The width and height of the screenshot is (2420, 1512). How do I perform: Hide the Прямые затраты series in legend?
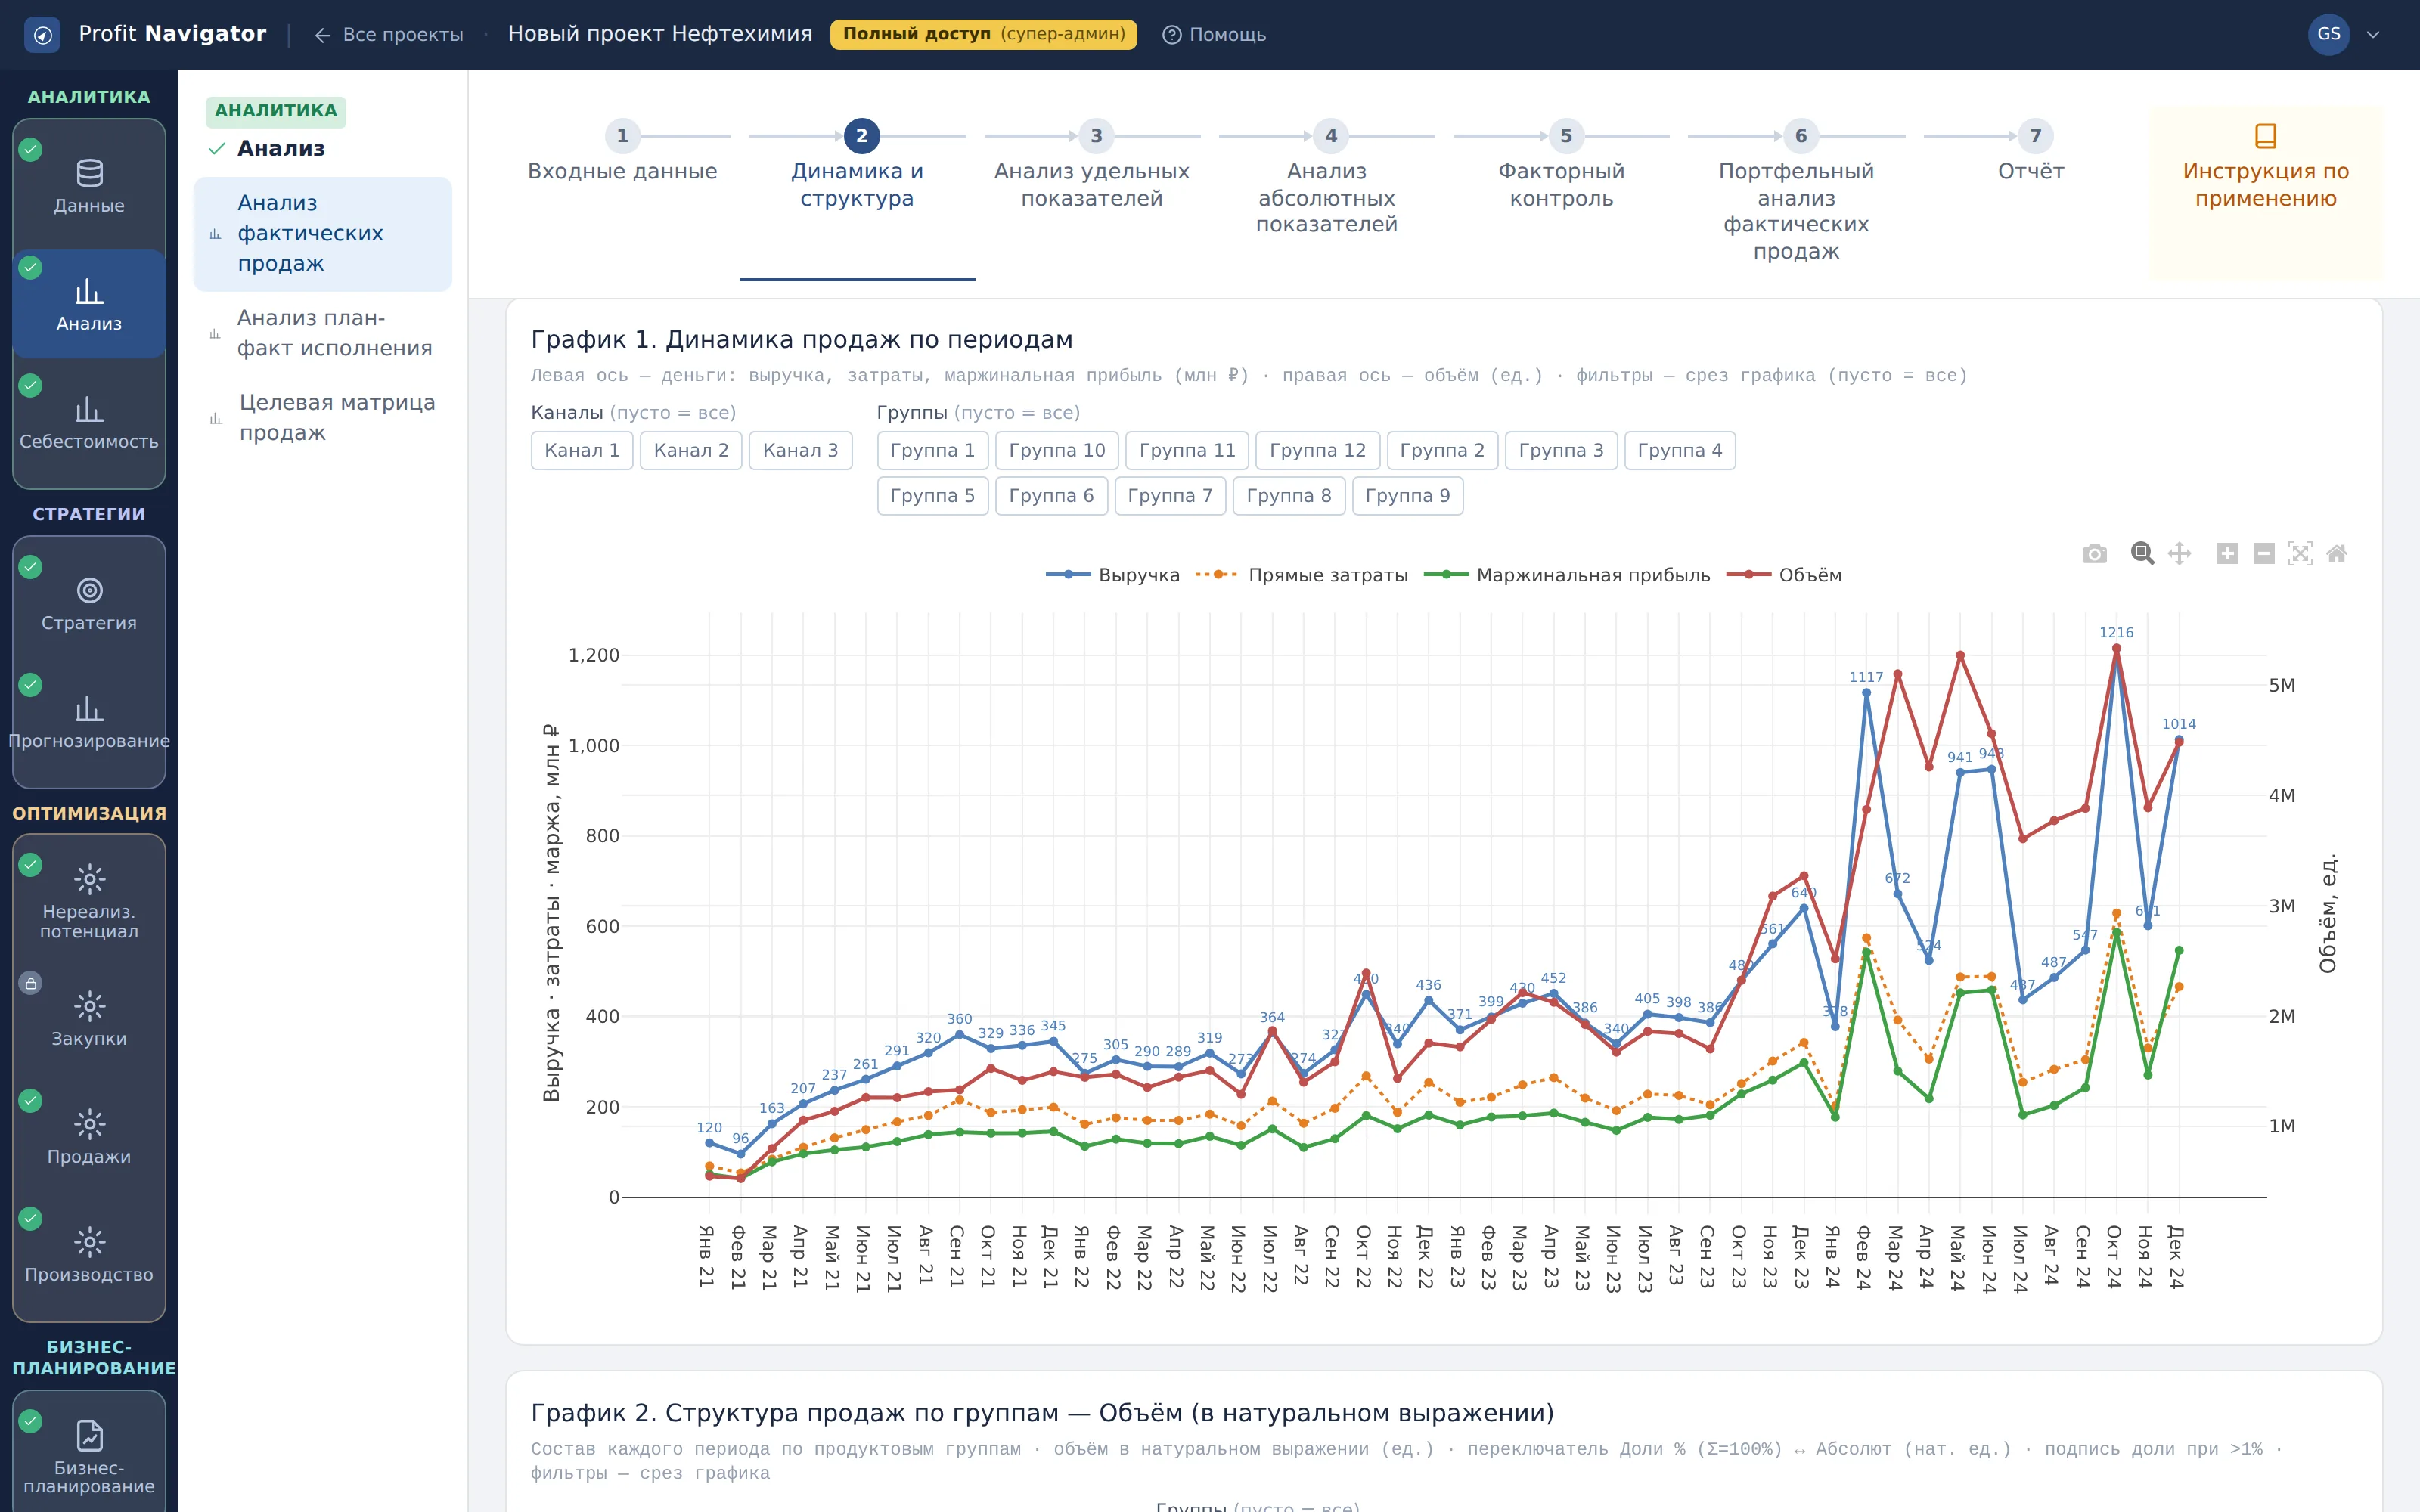click(x=1302, y=575)
